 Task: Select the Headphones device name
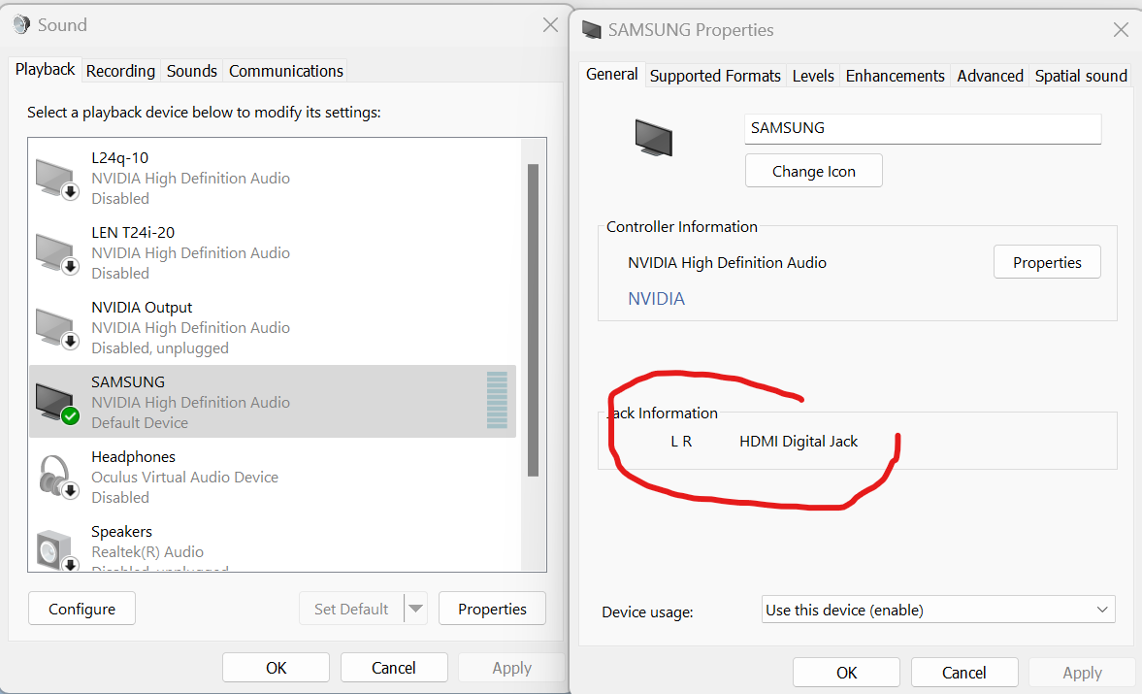pyautogui.click(x=133, y=456)
